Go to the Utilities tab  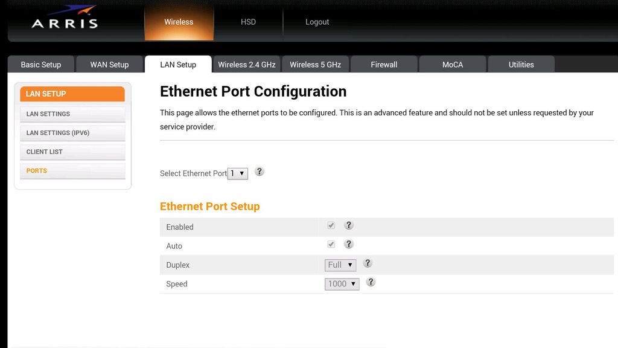pos(521,64)
